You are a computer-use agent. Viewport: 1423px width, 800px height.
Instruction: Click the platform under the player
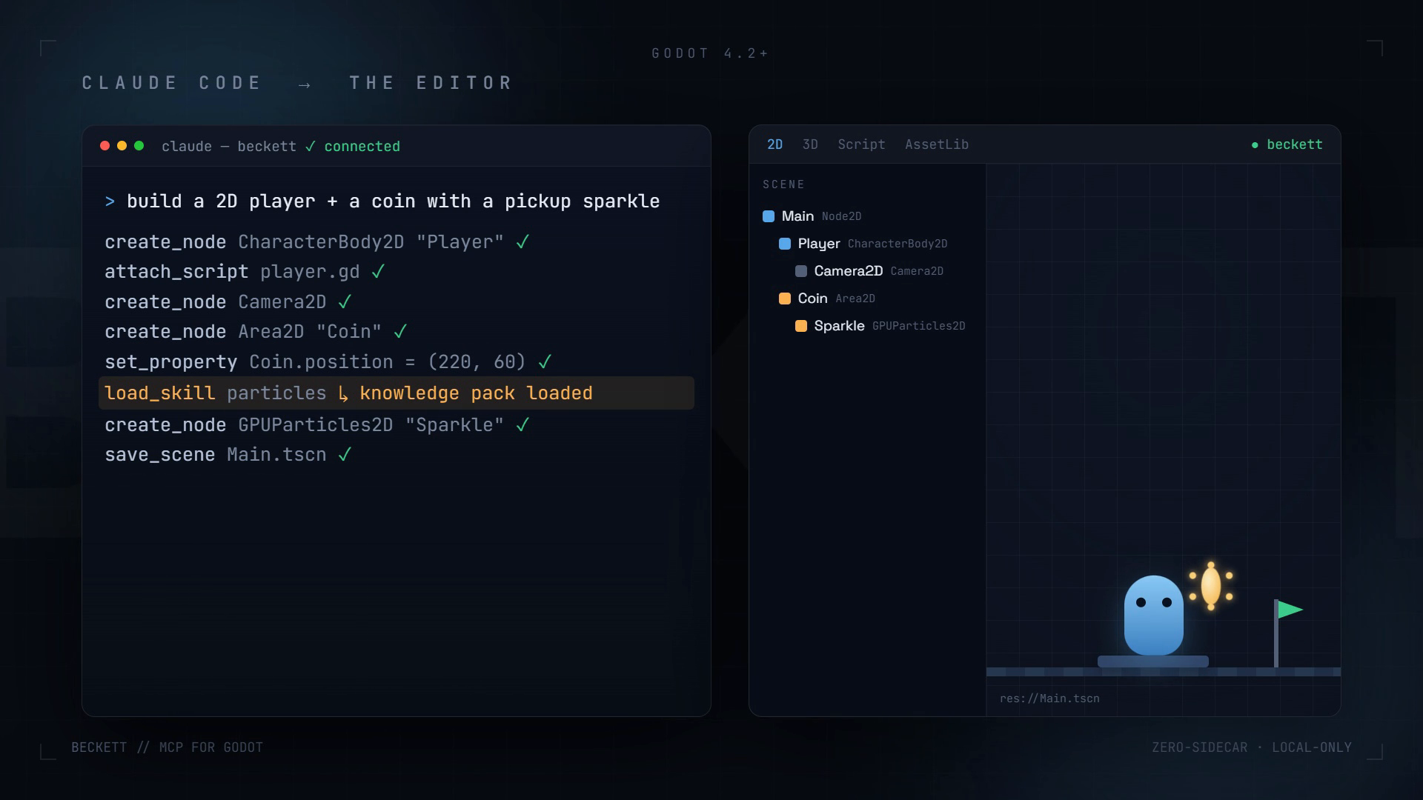(x=1153, y=661)
